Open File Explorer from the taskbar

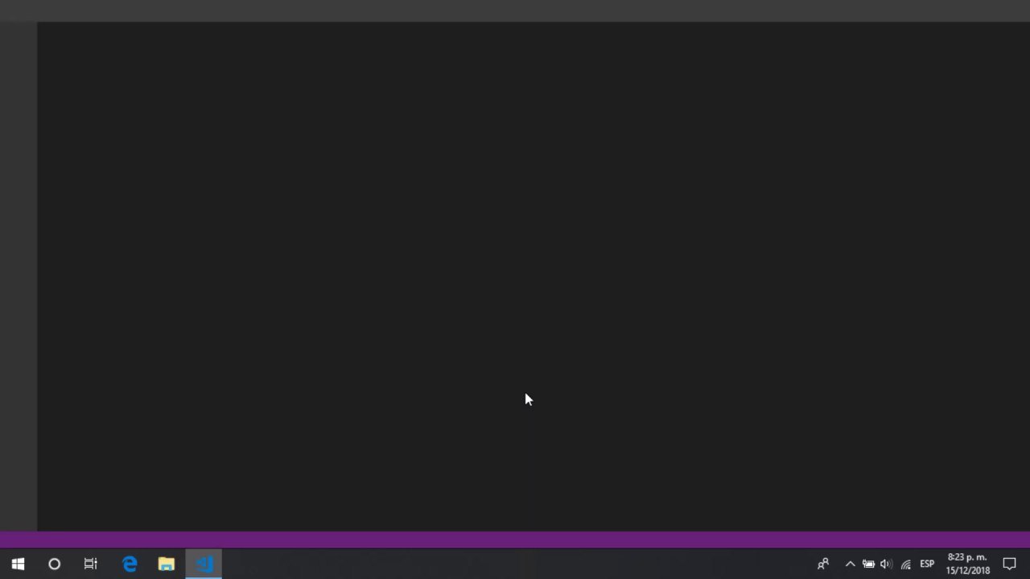pyautogui.click(x=167, y=565)
